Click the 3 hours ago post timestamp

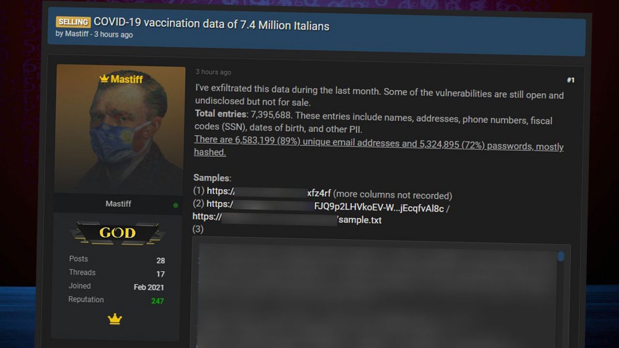(x=213, y=72)
